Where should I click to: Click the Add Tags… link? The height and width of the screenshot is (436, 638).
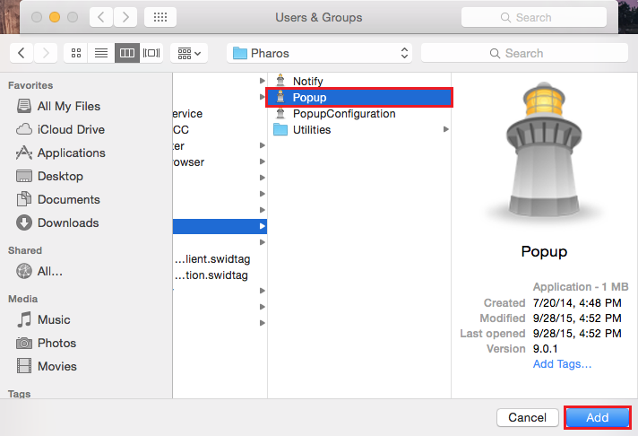pyautogui.click(x=562, y=364)
